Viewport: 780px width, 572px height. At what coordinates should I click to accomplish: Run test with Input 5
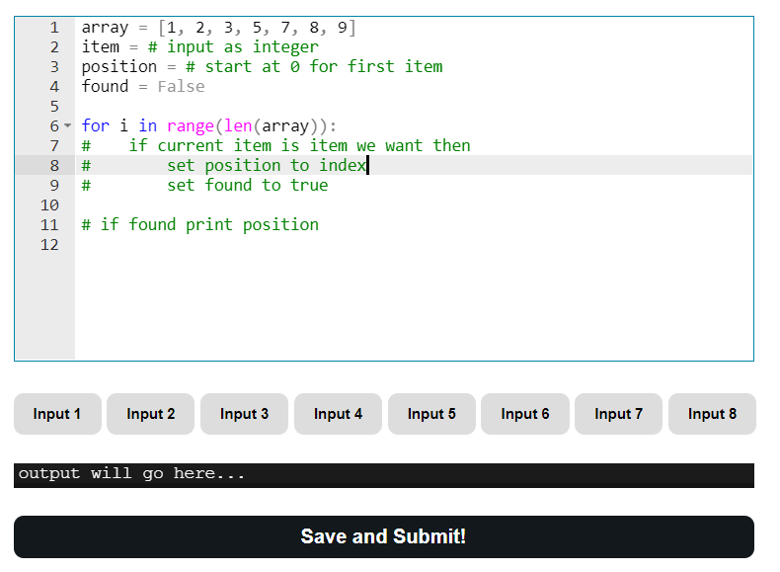click(431, 414)
